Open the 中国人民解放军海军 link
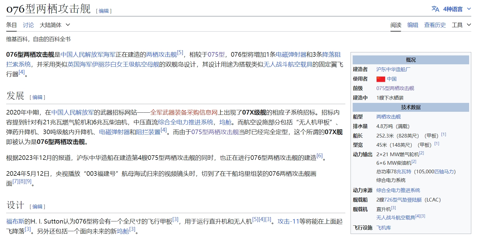 88,55
